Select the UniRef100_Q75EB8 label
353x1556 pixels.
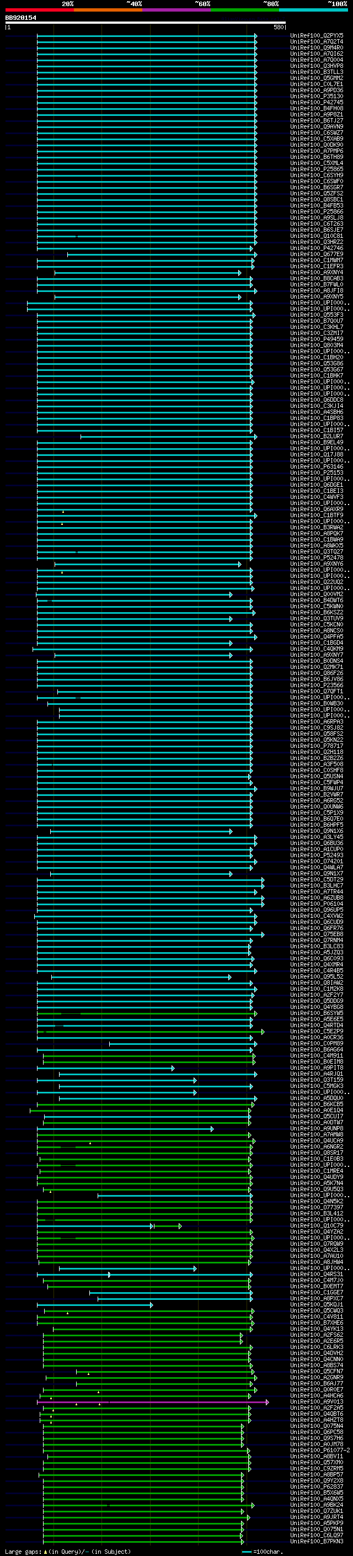(316, 934)
